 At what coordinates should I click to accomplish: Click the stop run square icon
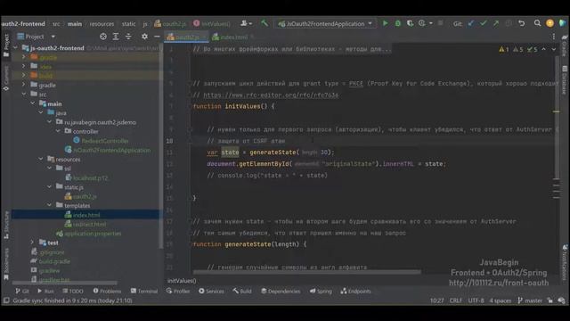pos(440,24)
